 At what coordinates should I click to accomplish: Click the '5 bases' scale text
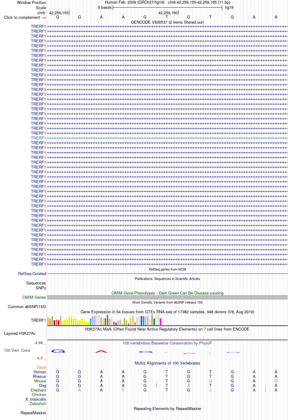click(x=105, y=7)
